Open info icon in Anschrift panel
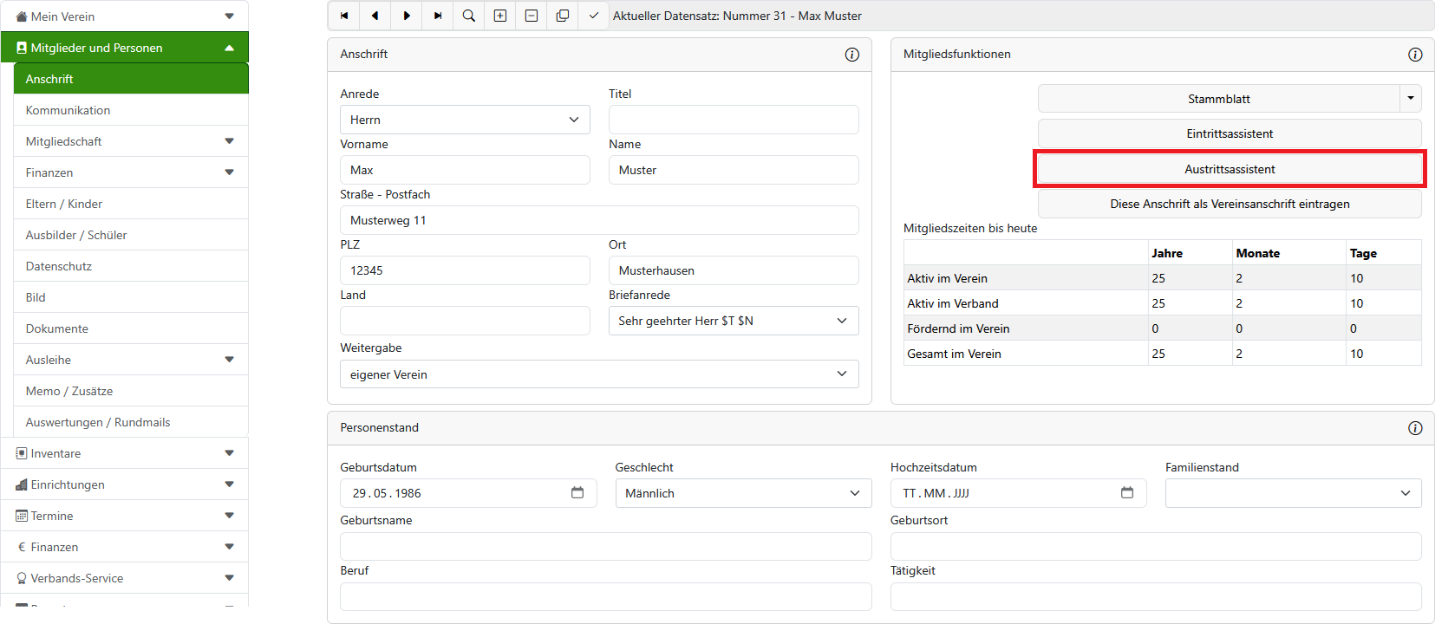The image size is (1435, 624). [852, 55]
